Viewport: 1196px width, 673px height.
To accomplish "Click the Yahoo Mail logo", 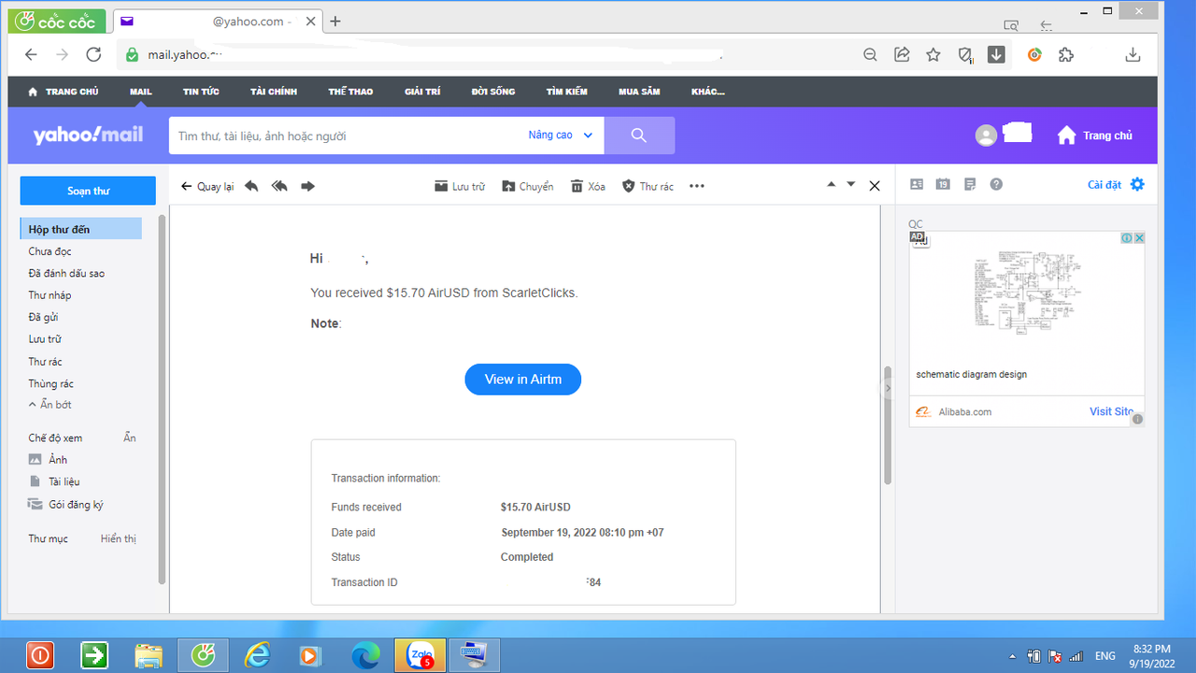I will tap(88, 135).
